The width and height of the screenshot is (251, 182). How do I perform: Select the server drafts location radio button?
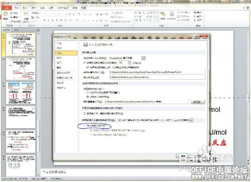click(x=88, y=92)
